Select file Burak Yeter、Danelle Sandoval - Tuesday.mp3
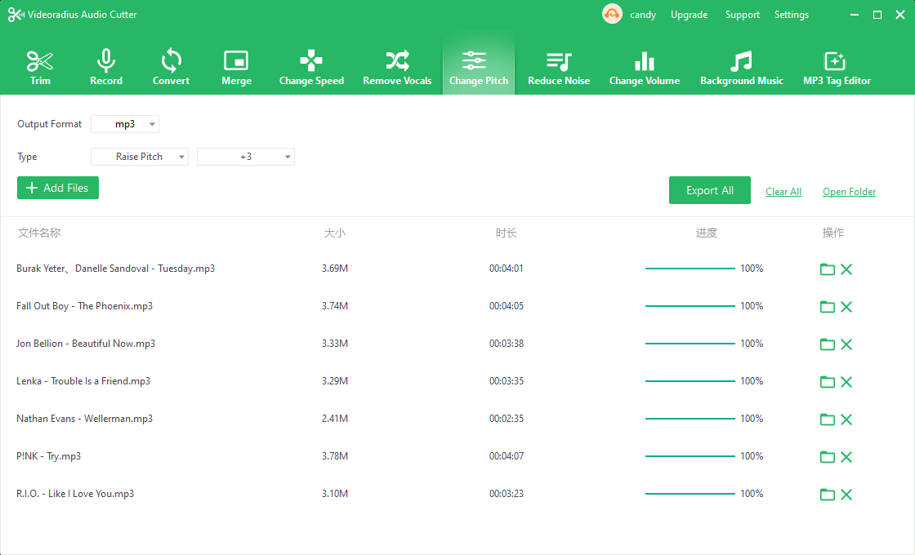The height and width of the screenshot is (555, 915). (115, 269)
